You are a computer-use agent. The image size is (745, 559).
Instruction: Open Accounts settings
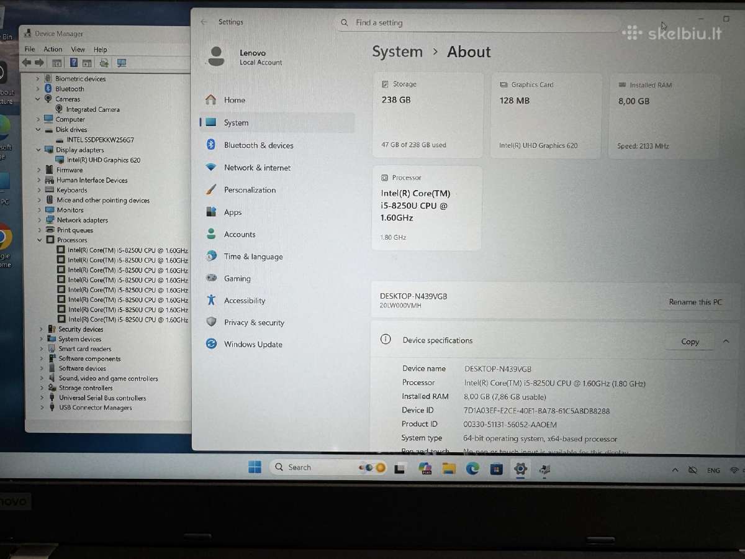(x=240, y=235)
